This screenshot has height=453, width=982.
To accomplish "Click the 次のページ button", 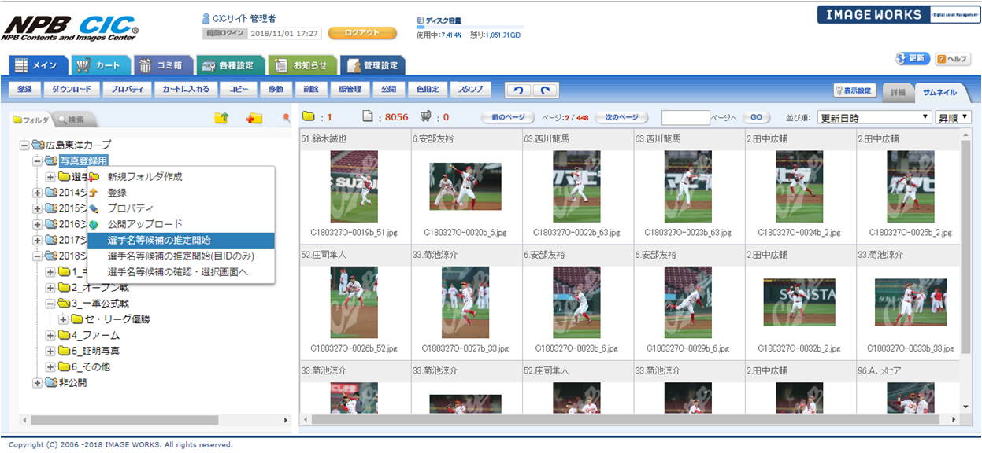I will (x=621, y=117).
